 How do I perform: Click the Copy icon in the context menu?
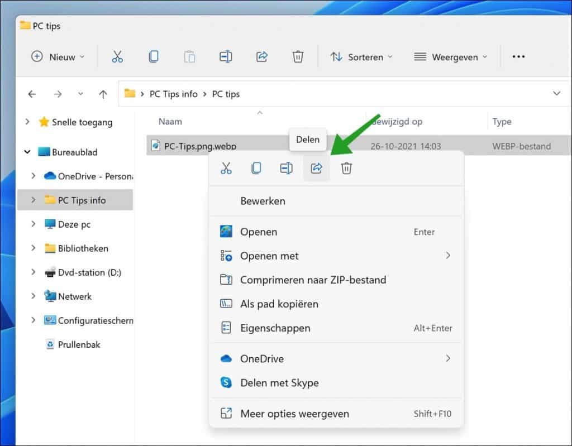(x=256, y=167)
